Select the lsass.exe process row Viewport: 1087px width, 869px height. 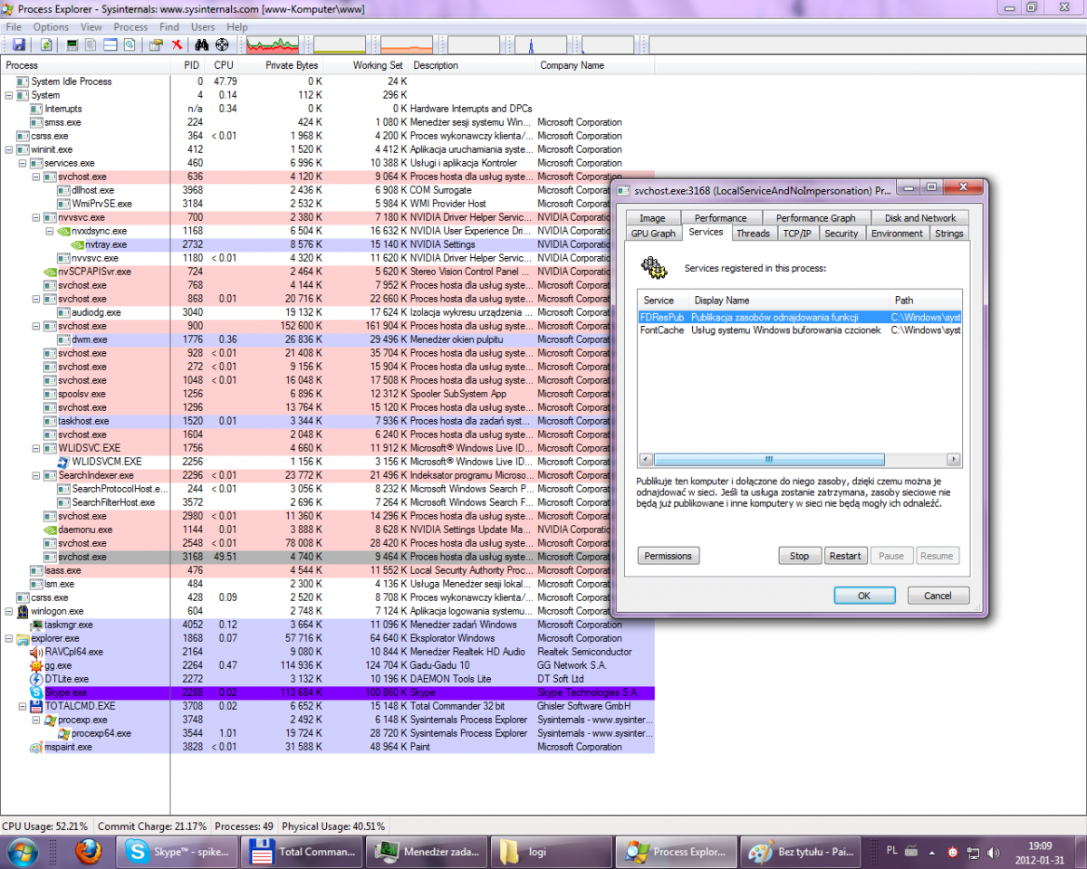point(326,570)
